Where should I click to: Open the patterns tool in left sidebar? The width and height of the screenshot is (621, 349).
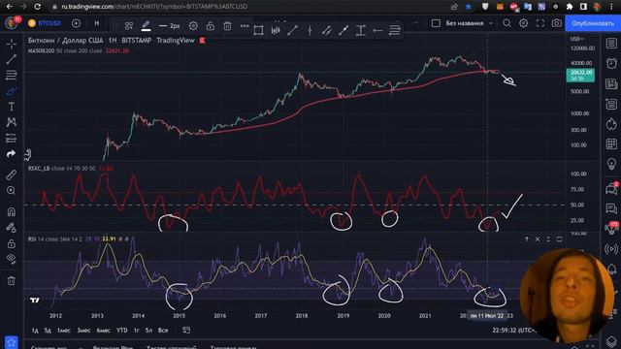11,122
